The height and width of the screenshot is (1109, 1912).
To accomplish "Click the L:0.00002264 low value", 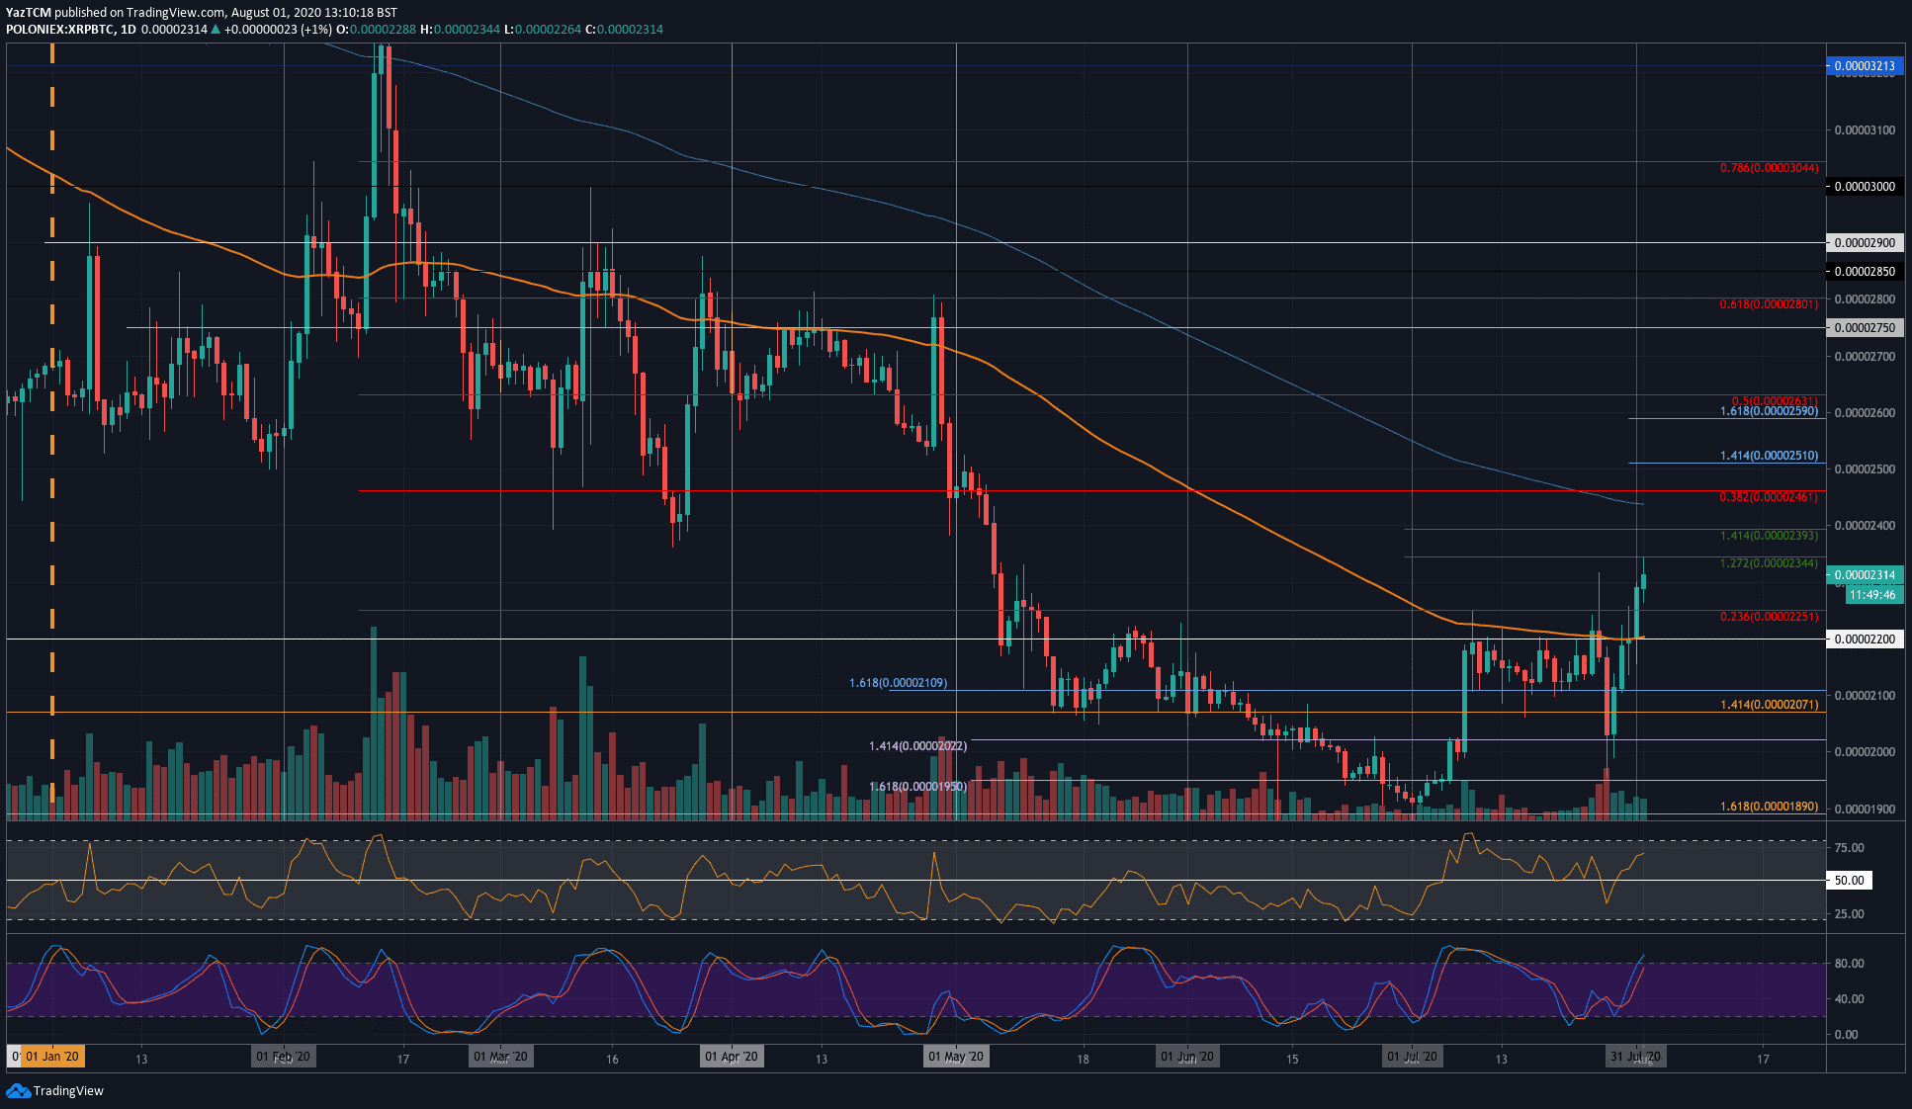I will click(542, 30).
